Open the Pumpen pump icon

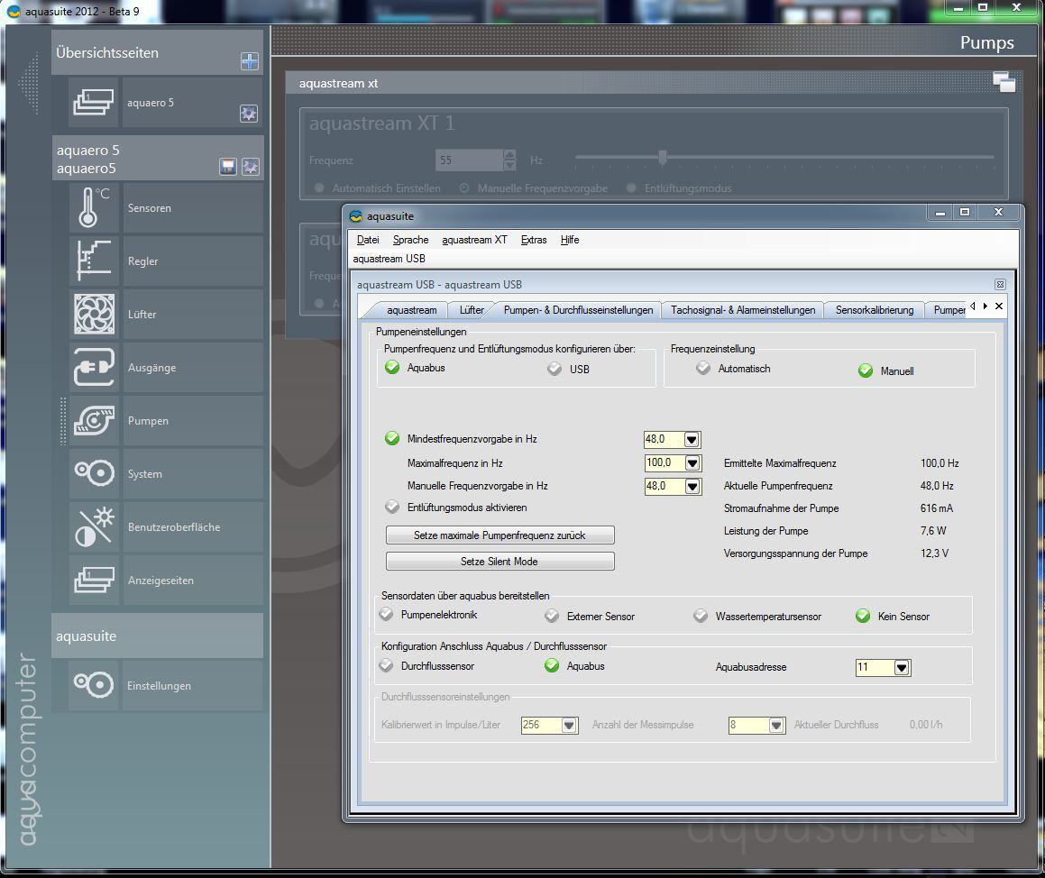coord(94,421)
